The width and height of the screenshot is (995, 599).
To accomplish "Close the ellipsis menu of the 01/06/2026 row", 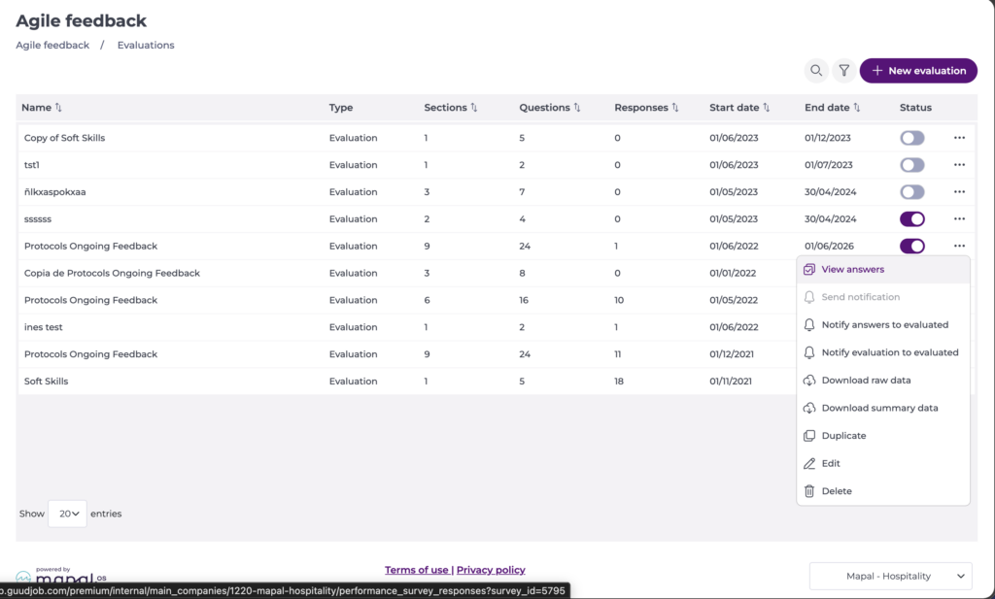I will coord(959,246).
